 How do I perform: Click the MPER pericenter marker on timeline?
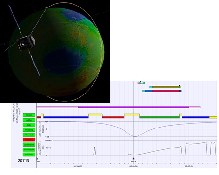pos(133,159)
